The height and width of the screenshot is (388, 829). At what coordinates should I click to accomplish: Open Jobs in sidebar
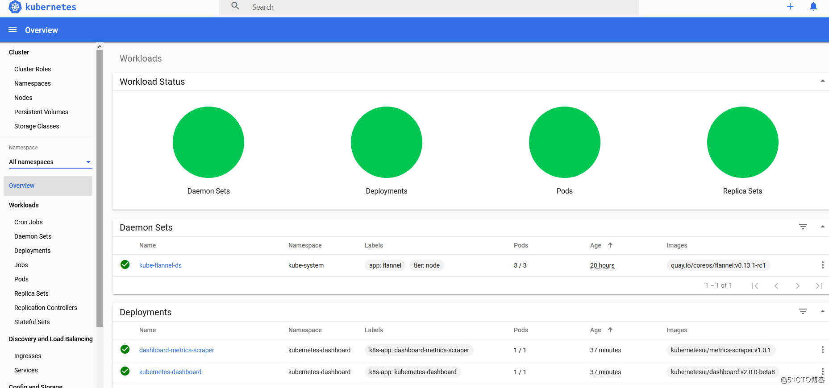coord(21,265)
